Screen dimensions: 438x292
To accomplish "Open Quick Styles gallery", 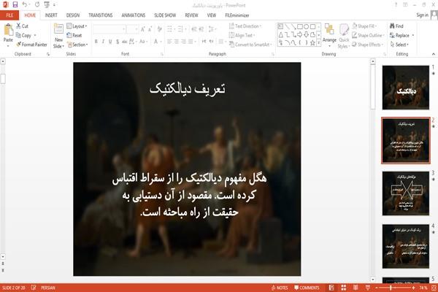I will coord(344,36).
